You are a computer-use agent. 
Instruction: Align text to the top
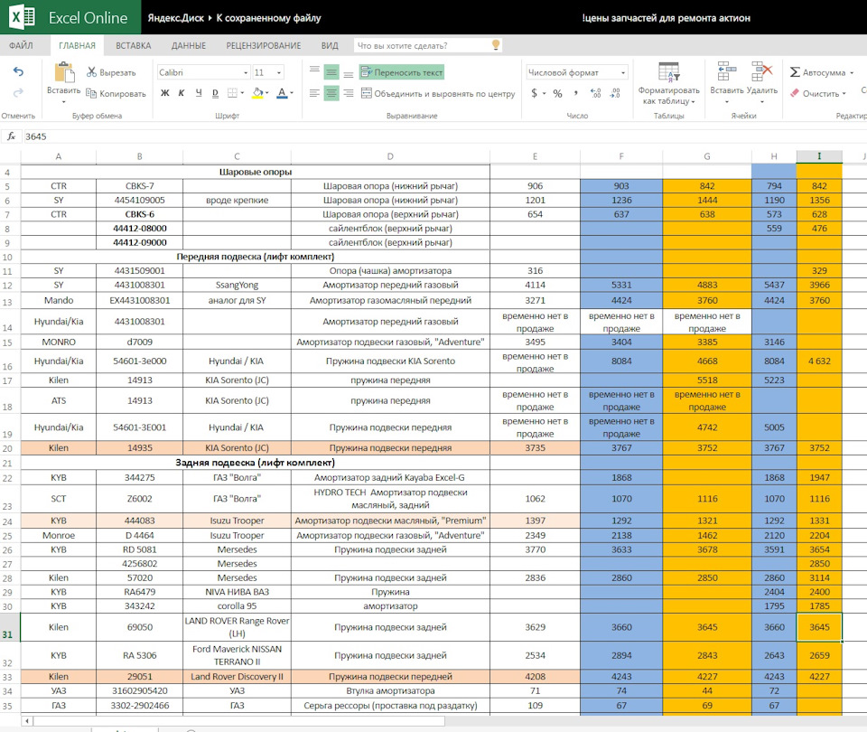point(314,70)
